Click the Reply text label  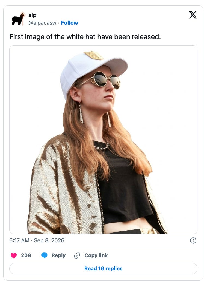click(x=58, y=255)
